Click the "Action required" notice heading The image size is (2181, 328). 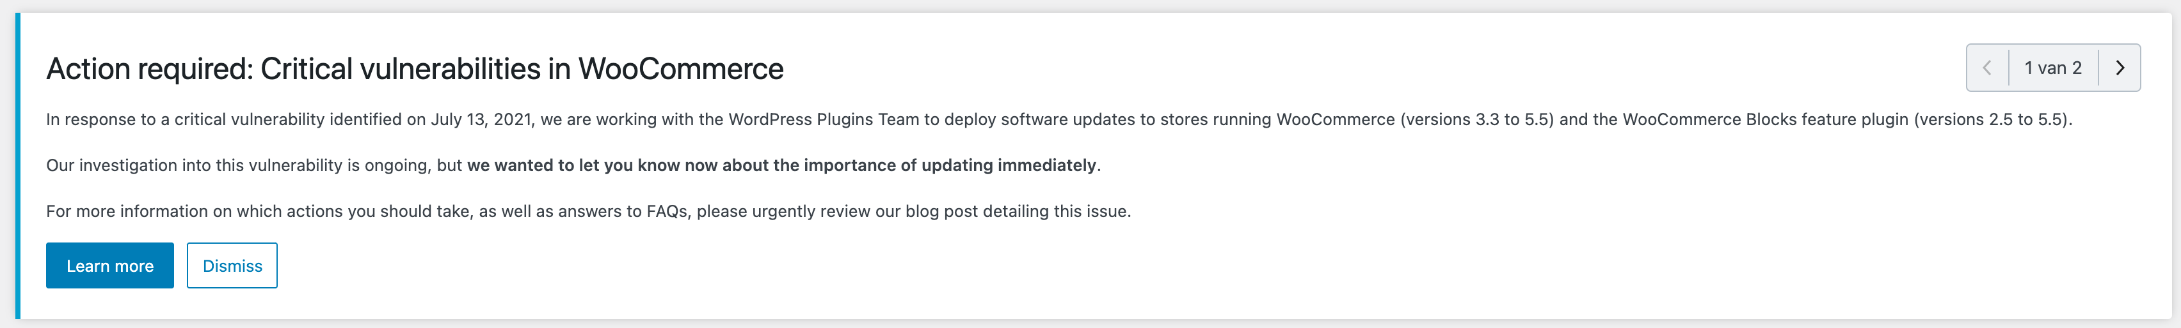(x=415, y=68)
